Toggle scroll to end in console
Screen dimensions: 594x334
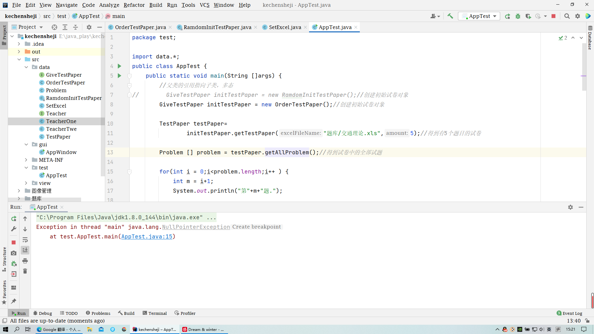pos(25,250)
